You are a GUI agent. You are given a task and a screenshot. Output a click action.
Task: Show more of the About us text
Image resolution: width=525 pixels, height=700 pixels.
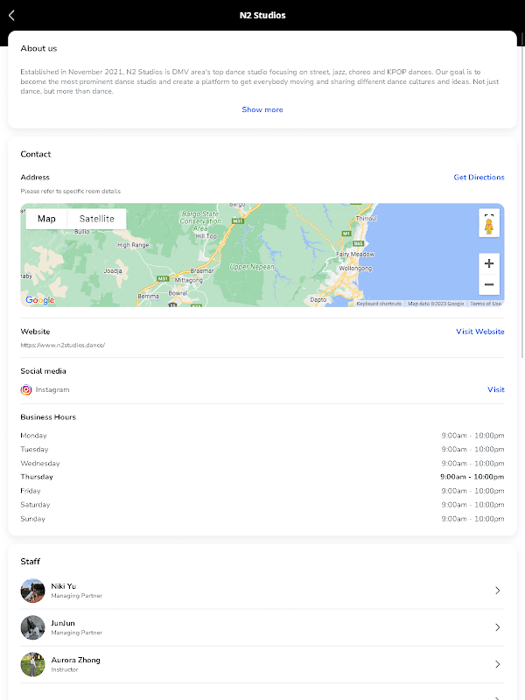[x=262, y=109]
